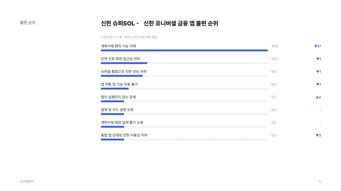Click the page number 5 in footer

pos(320,181)
